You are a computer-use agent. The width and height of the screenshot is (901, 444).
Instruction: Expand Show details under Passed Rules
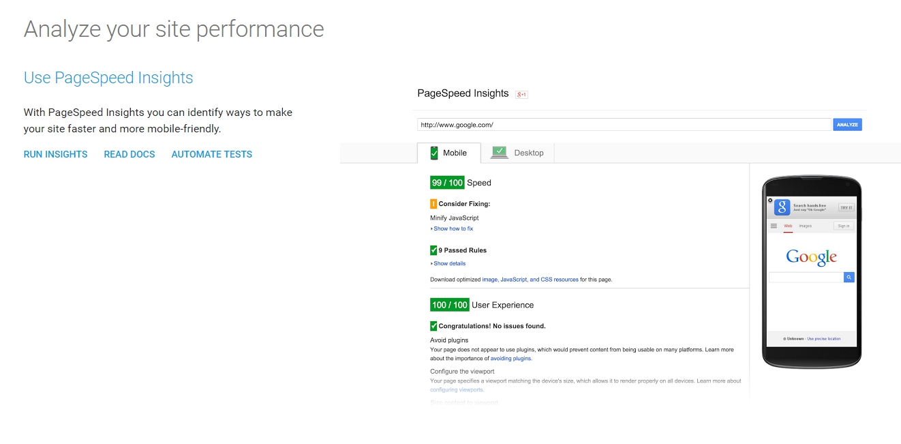click(449, 263)
